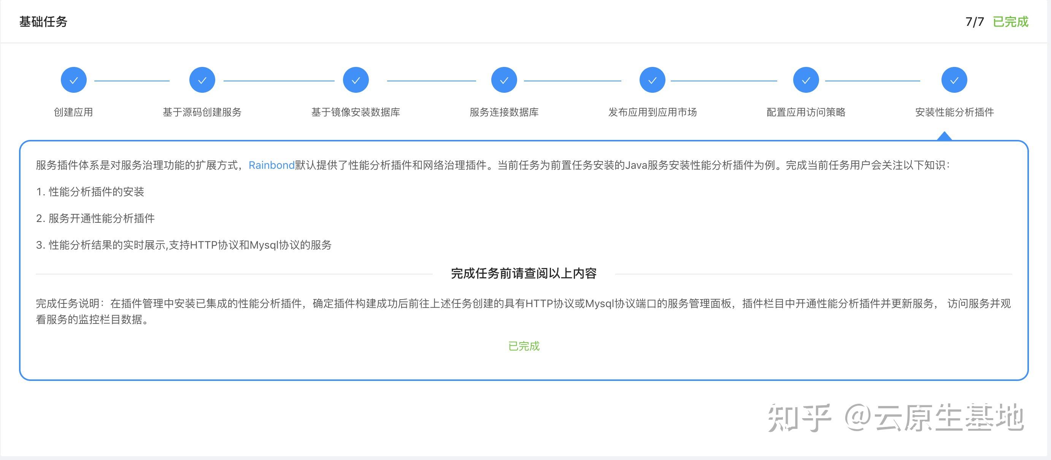The height and width of the screenshot is (460, 1051).
Task: Click the checkmark circle above 基于源码创建服务
Action: point(202,80)
